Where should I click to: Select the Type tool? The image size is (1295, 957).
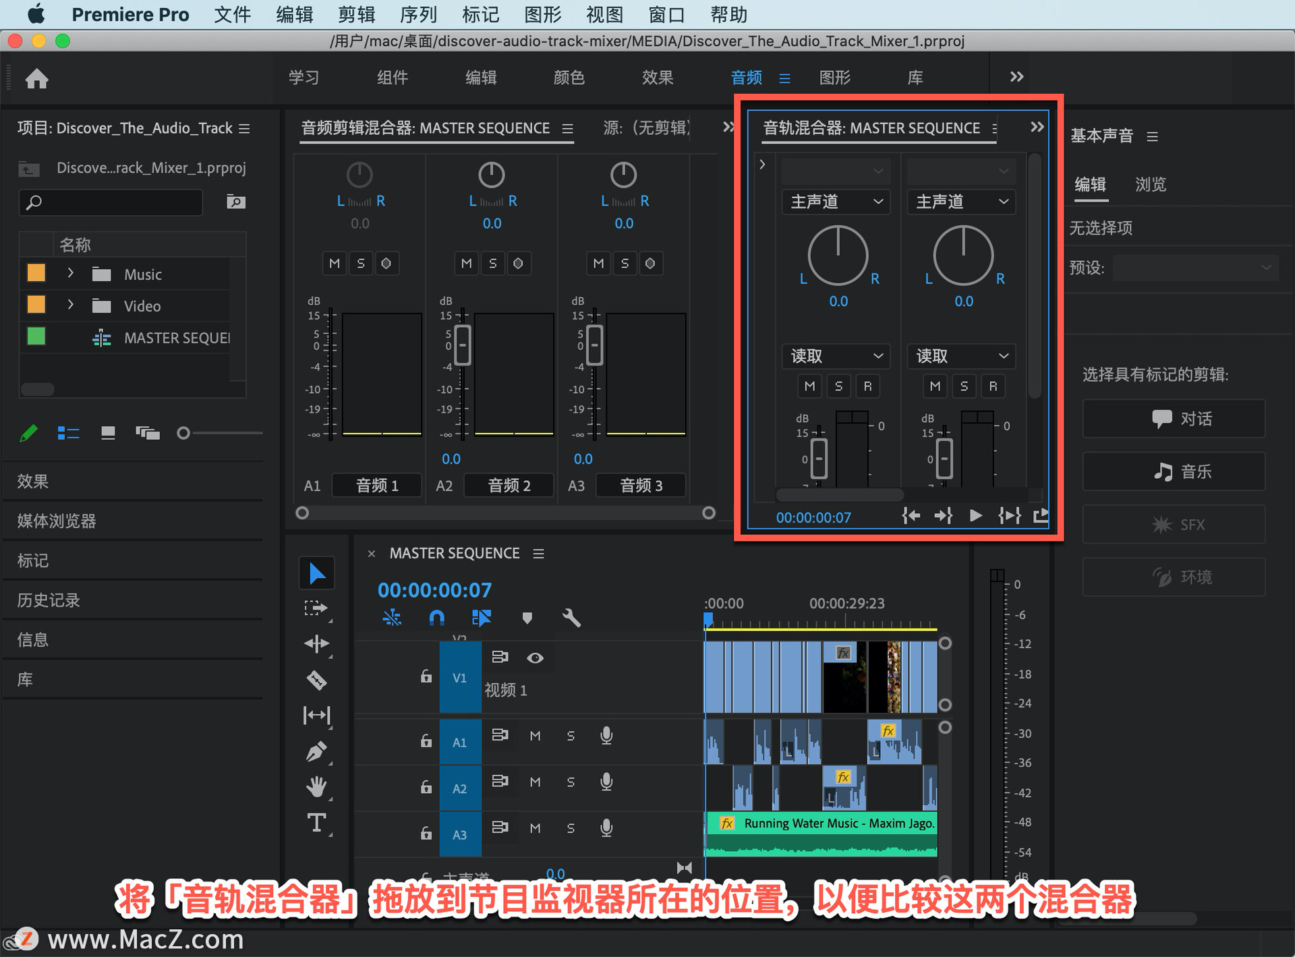[316, 823]
